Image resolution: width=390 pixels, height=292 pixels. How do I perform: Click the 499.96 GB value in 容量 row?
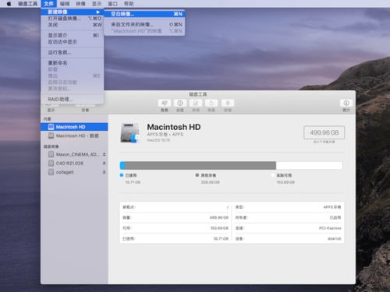(x=219, y=217)
